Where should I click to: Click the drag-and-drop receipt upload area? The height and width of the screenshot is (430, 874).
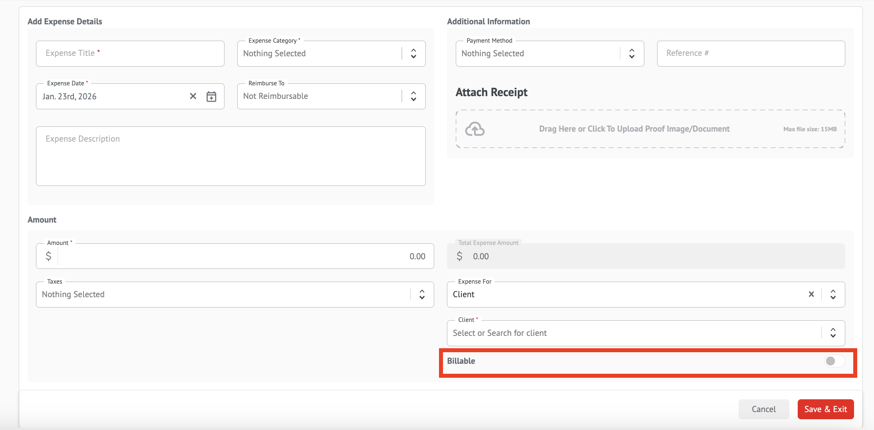(650, 129)
